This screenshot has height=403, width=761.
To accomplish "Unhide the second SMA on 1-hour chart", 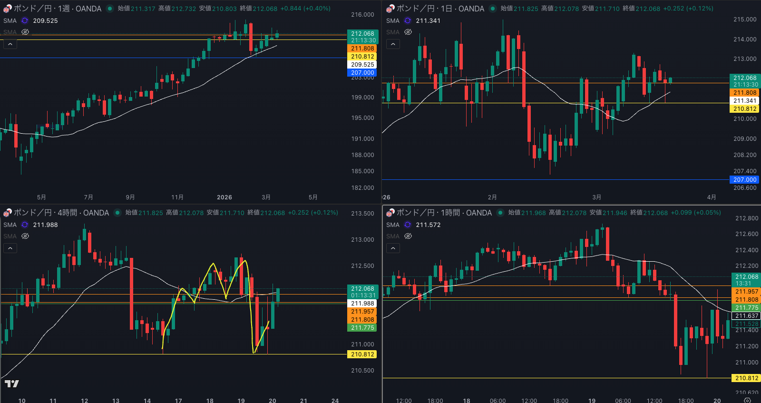I will pos(408,236).
